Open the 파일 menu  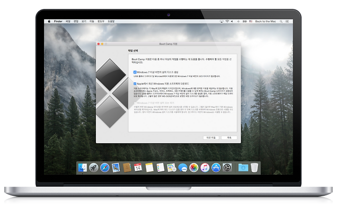click(x=68, y=21)
